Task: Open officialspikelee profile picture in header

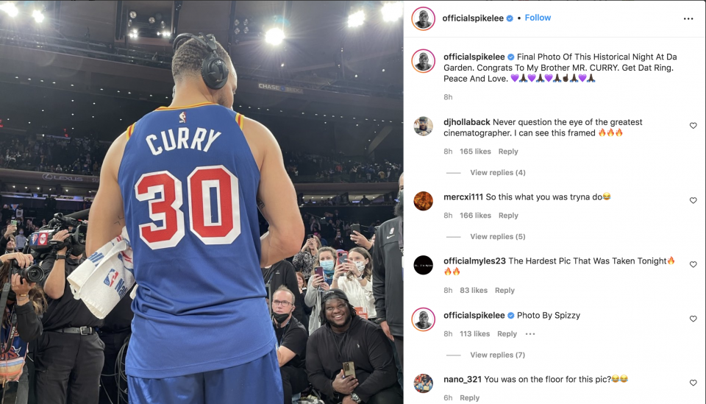Action: pyautogui.click(x=424, y=18)
